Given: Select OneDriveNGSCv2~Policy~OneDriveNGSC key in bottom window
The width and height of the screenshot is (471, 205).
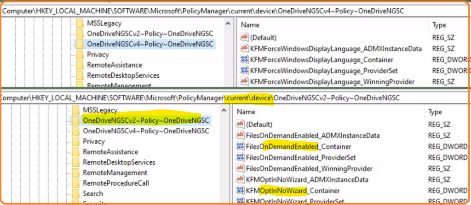Looking at the screenshot, I should click(x=146, y=120).
